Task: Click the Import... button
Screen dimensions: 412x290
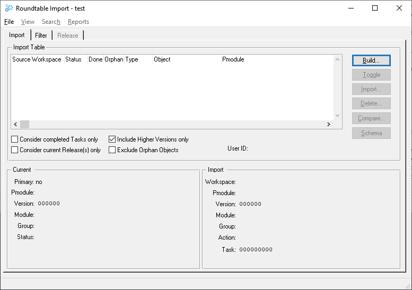Action: tap(371, 89)
